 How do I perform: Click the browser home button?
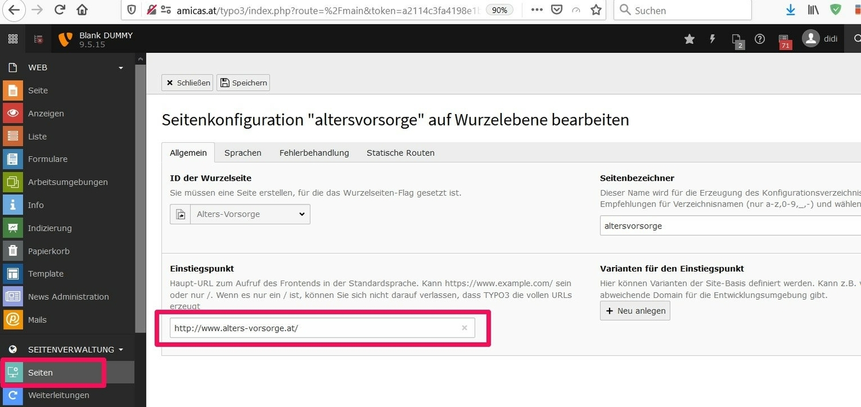click(x=82, y=10)
